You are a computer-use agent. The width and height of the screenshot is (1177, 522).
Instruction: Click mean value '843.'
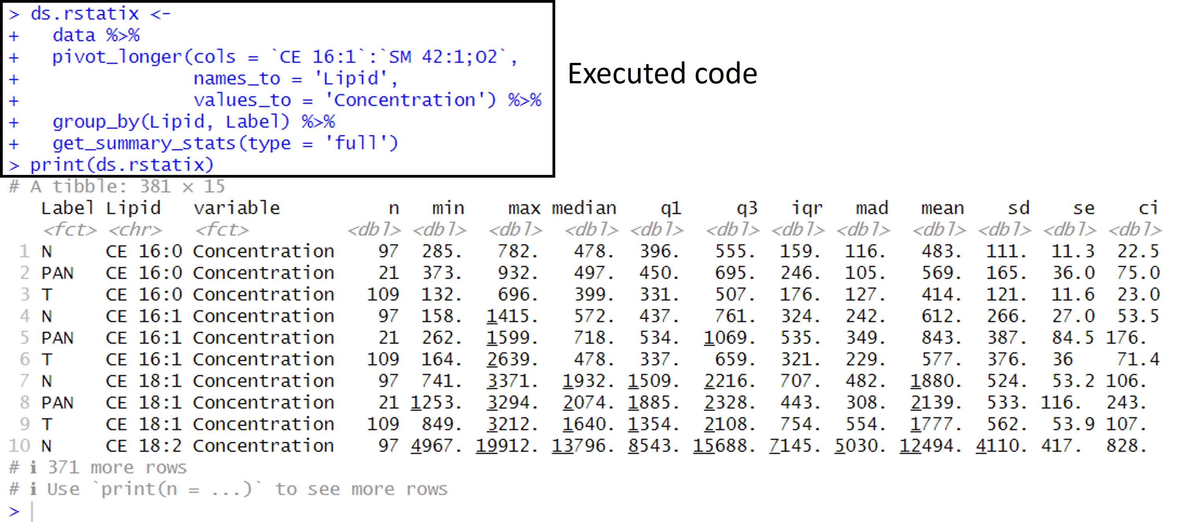coord(942,338)
